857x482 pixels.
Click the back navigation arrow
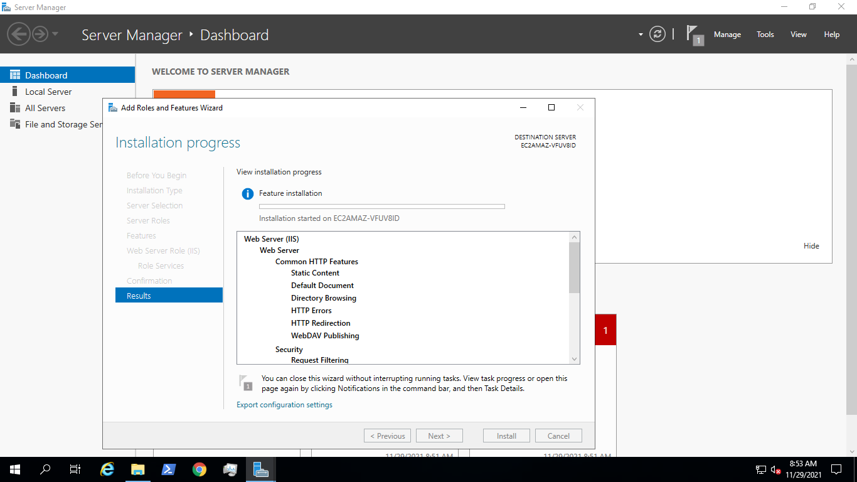click(18, 34)
